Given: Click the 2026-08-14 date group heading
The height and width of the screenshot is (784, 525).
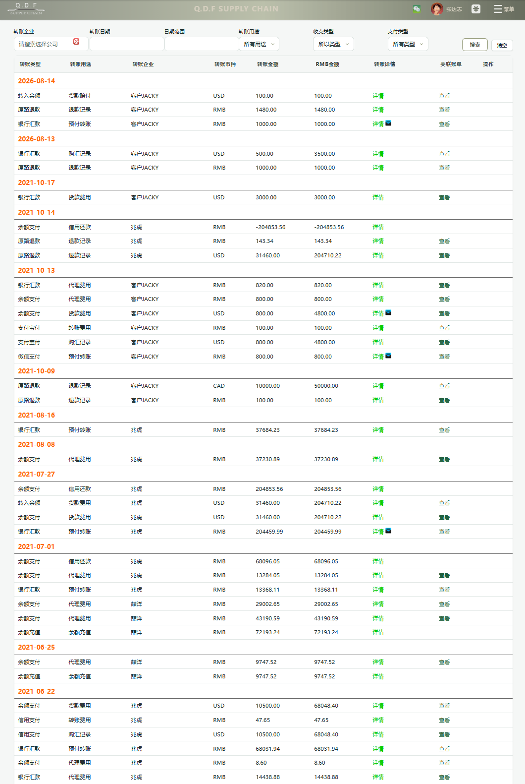Looking at the screenshot, I should [x=37, y=81].
